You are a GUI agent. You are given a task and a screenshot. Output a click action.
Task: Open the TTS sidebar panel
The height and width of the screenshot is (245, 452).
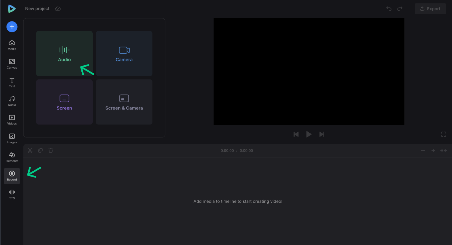coord(12,195)
